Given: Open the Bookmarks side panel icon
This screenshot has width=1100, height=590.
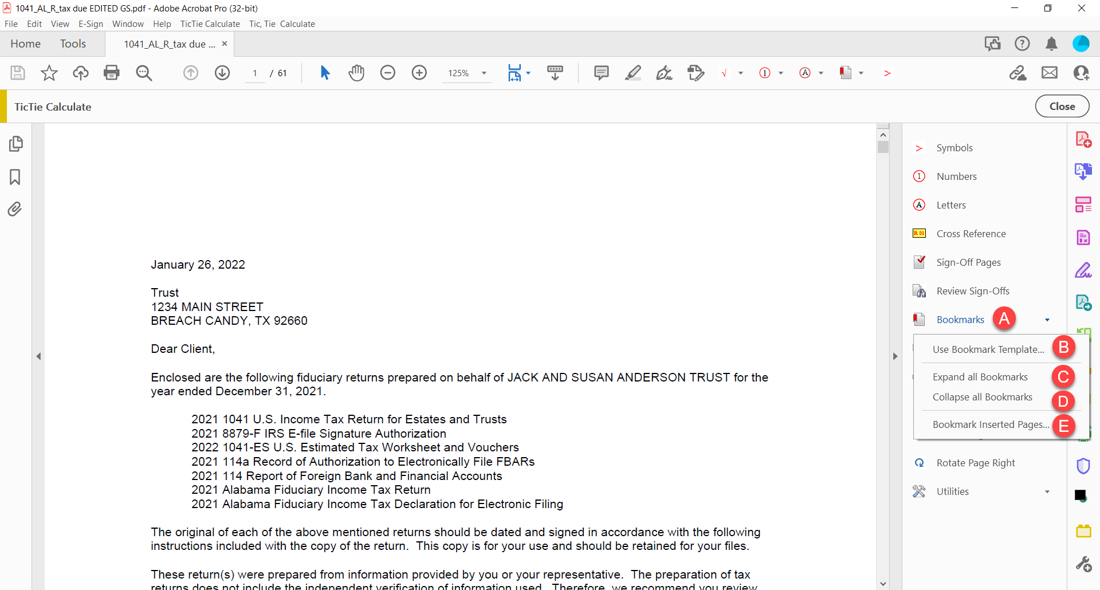Looking at the screenshot, I should click(x=15, y=176).
